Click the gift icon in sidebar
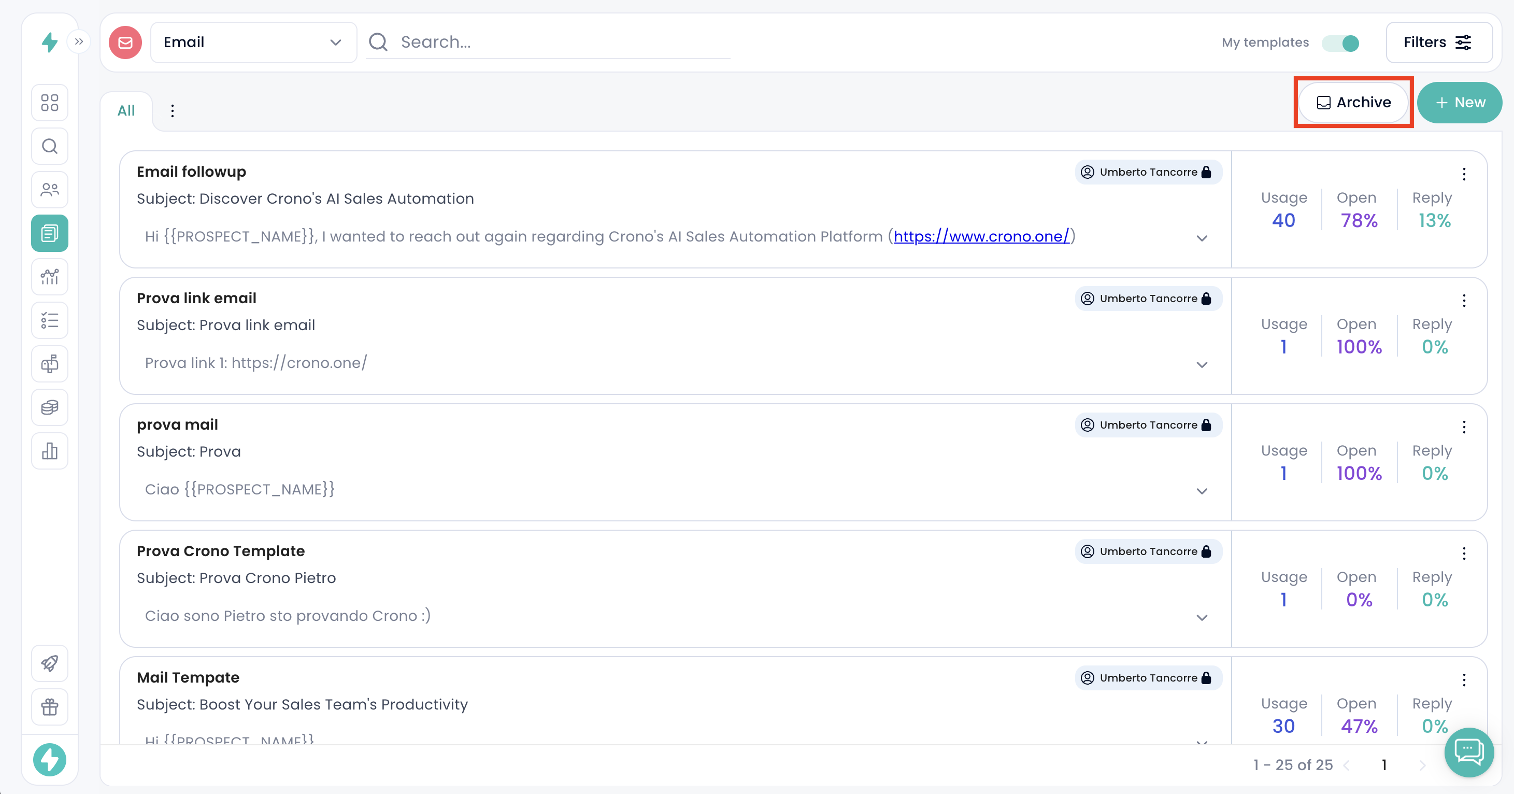This screenshot has width=1514, height=794. (x=49, y=707)
